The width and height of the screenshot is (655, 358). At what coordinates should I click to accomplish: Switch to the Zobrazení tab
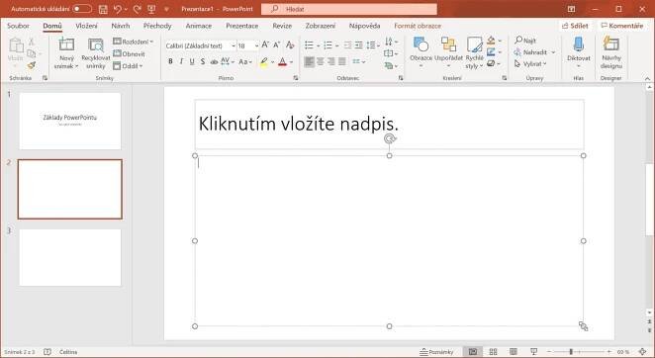(320, 26)
